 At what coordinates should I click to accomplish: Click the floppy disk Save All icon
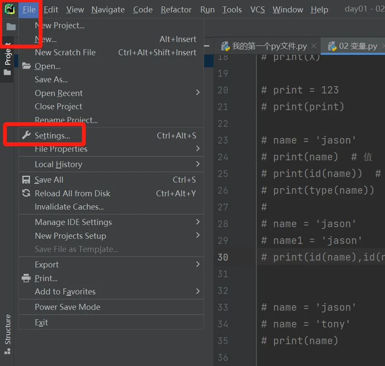coord(26,180)
